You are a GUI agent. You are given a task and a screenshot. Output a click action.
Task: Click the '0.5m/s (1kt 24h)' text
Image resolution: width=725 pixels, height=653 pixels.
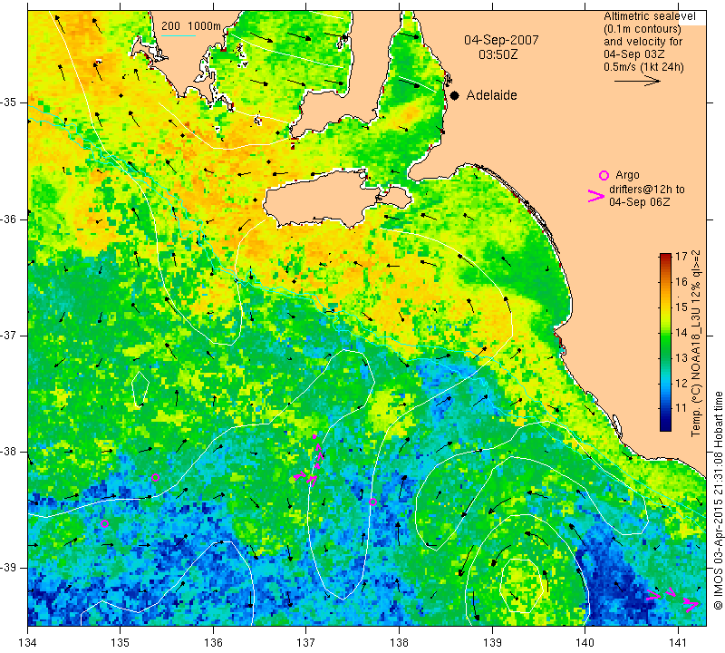tap(643, 67)
